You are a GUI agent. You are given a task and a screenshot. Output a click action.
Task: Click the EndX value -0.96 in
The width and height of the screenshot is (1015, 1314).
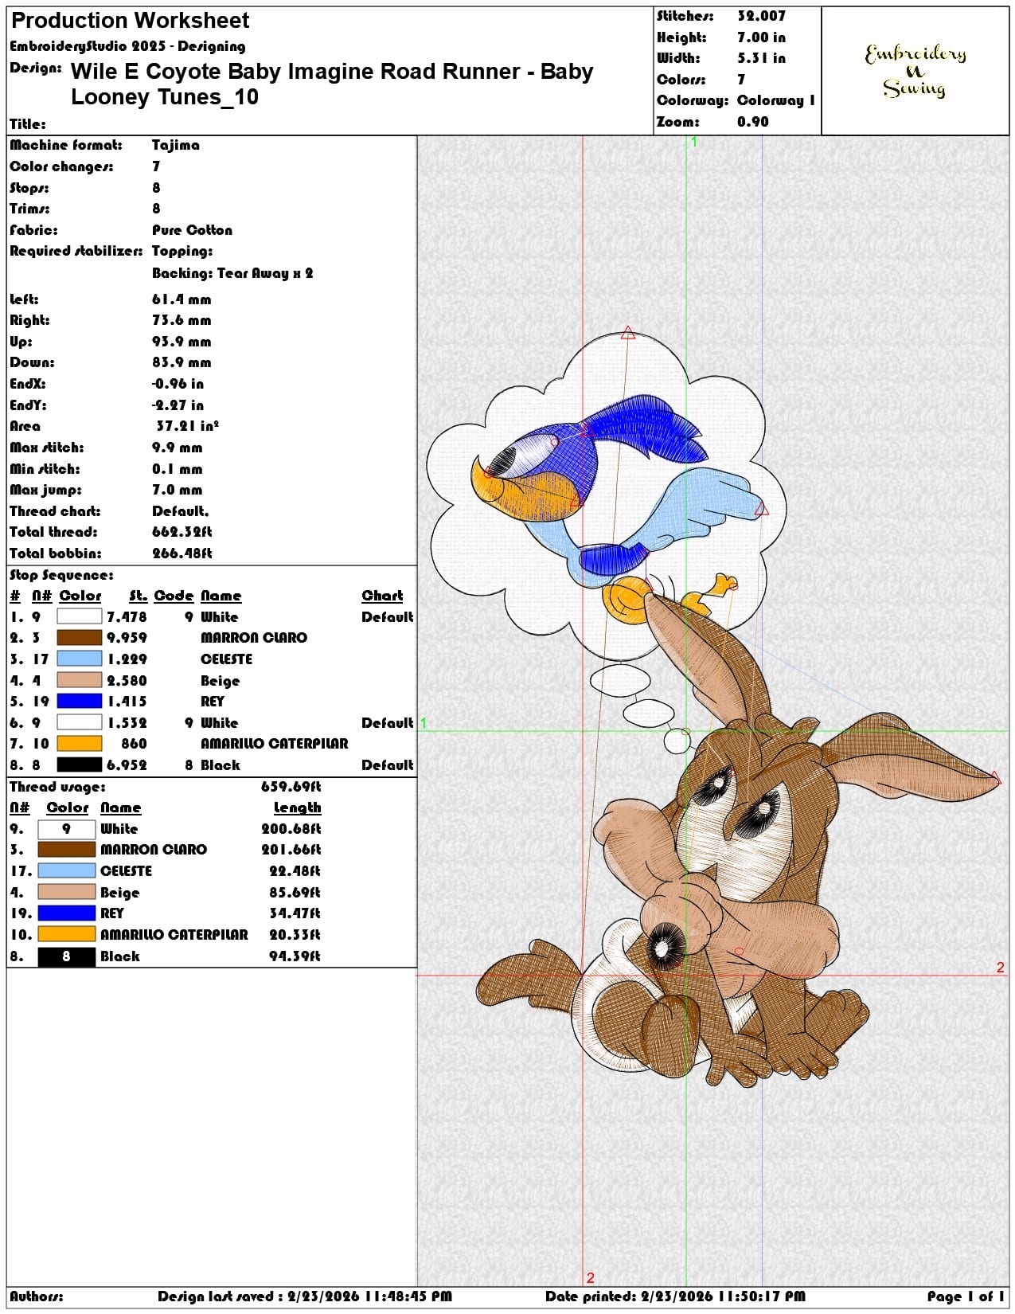tap(178, 384)
